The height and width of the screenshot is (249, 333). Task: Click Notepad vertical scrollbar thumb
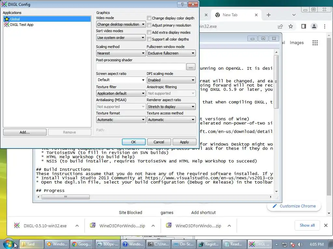click(x=276, y=82)
